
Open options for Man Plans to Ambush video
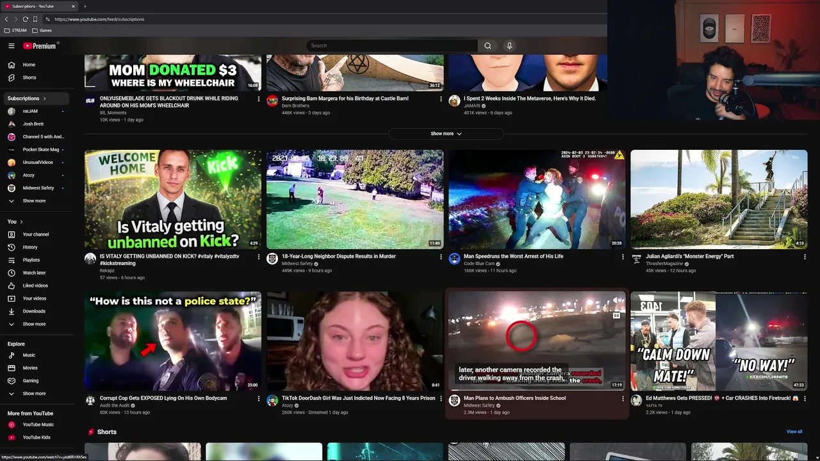click(623, 398)
